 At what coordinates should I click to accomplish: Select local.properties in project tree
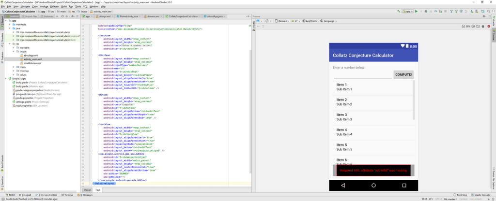(30, 106)
